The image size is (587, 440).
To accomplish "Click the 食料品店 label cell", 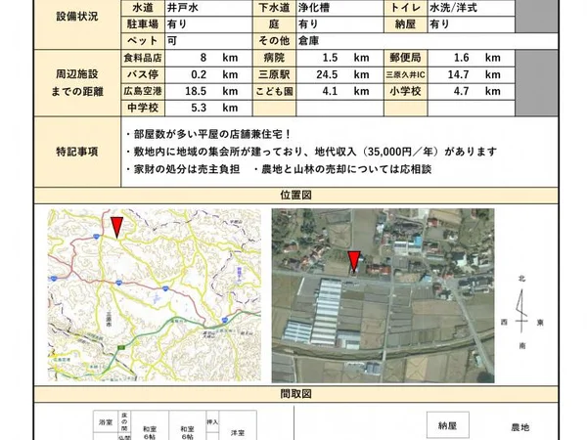I will 143,58.
